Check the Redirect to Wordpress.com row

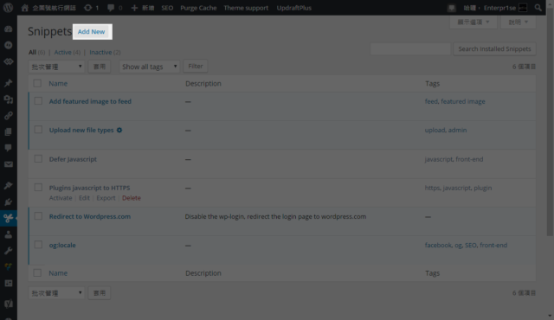38,216
